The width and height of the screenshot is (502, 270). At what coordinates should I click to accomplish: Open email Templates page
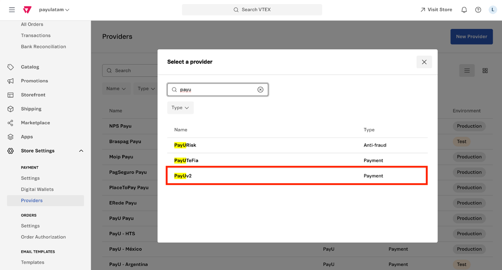point(33,262)
